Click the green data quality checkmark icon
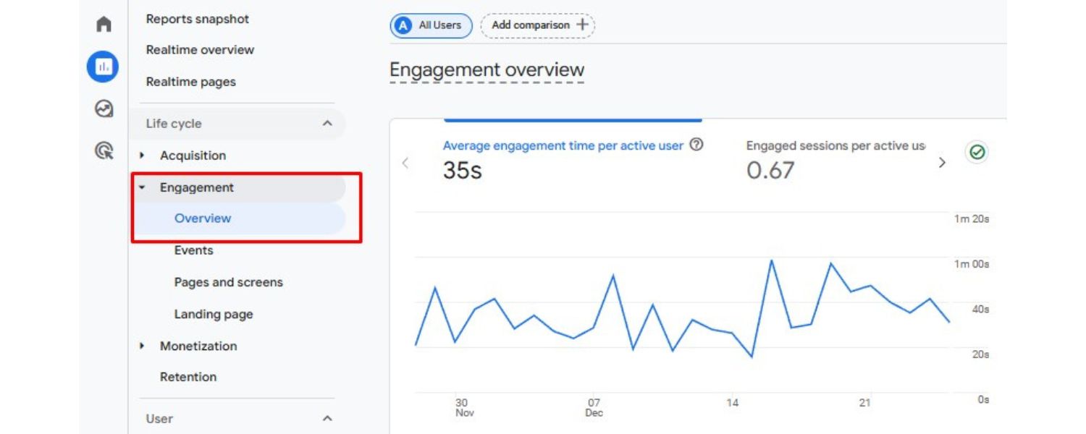Viewport: 1086px width, 434px height. [x=976, y=151]
